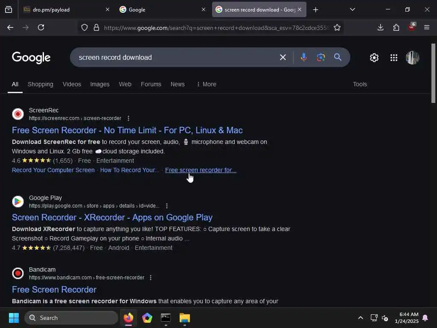Select the Videos results filter

72,84
